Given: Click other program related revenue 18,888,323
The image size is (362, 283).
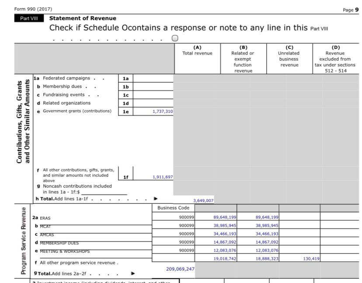Looking at the screenshot, I should (267, 259).
